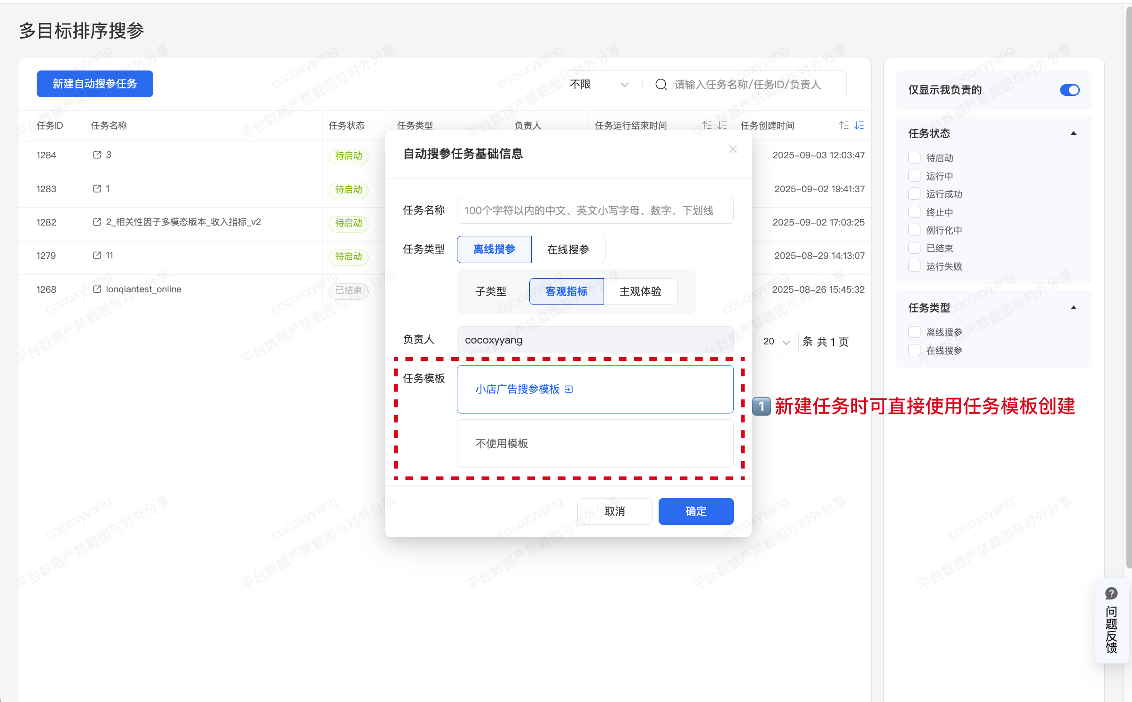Click 新建自动搜参任务 button
The width and height of the screenshot is (1132, 702).
click(95, 84)
